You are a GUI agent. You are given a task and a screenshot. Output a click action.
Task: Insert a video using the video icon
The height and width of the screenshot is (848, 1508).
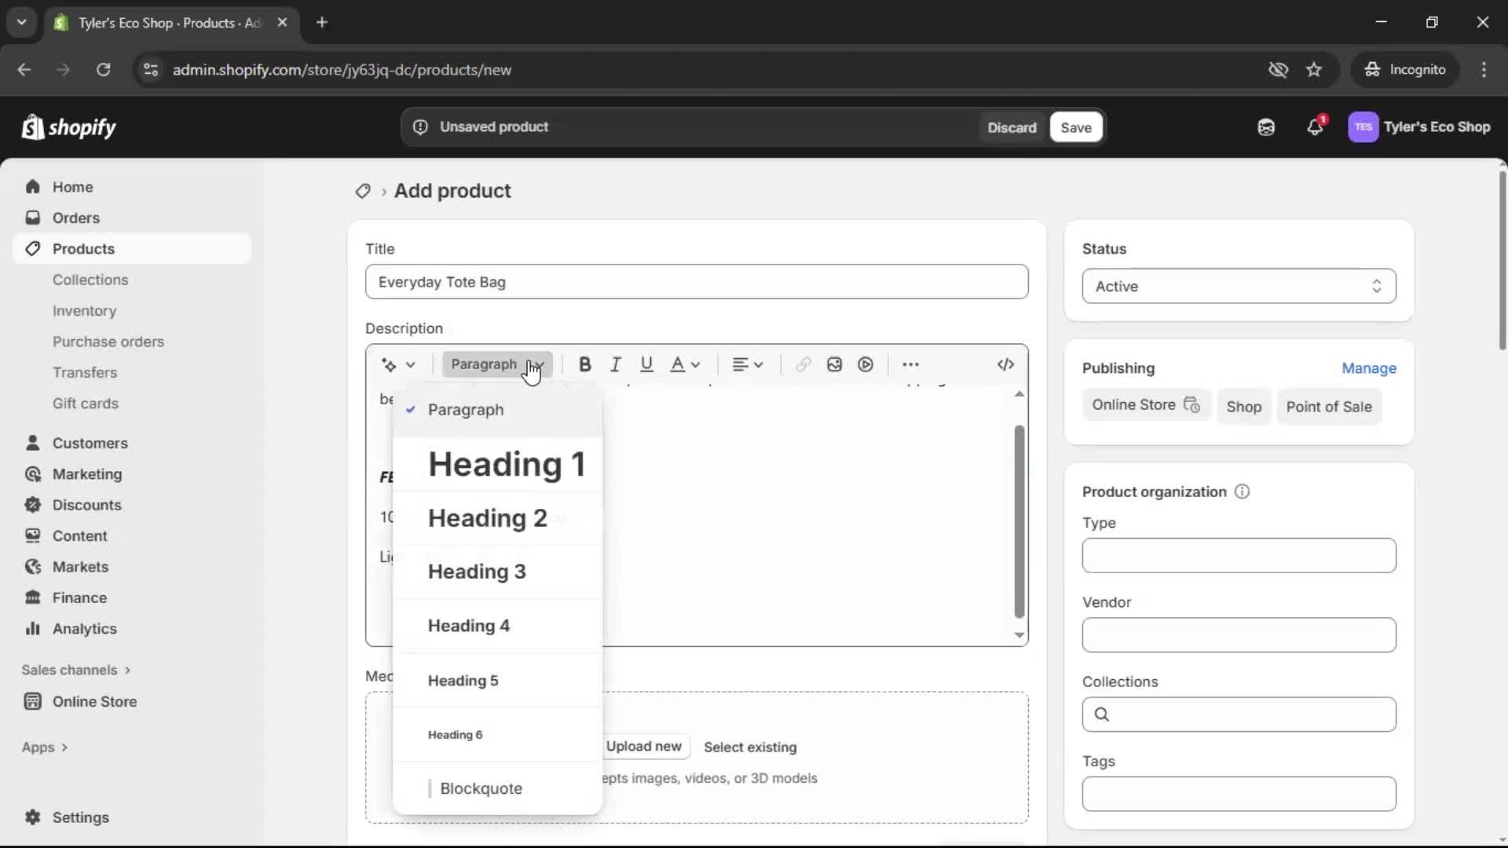point(865,364)
